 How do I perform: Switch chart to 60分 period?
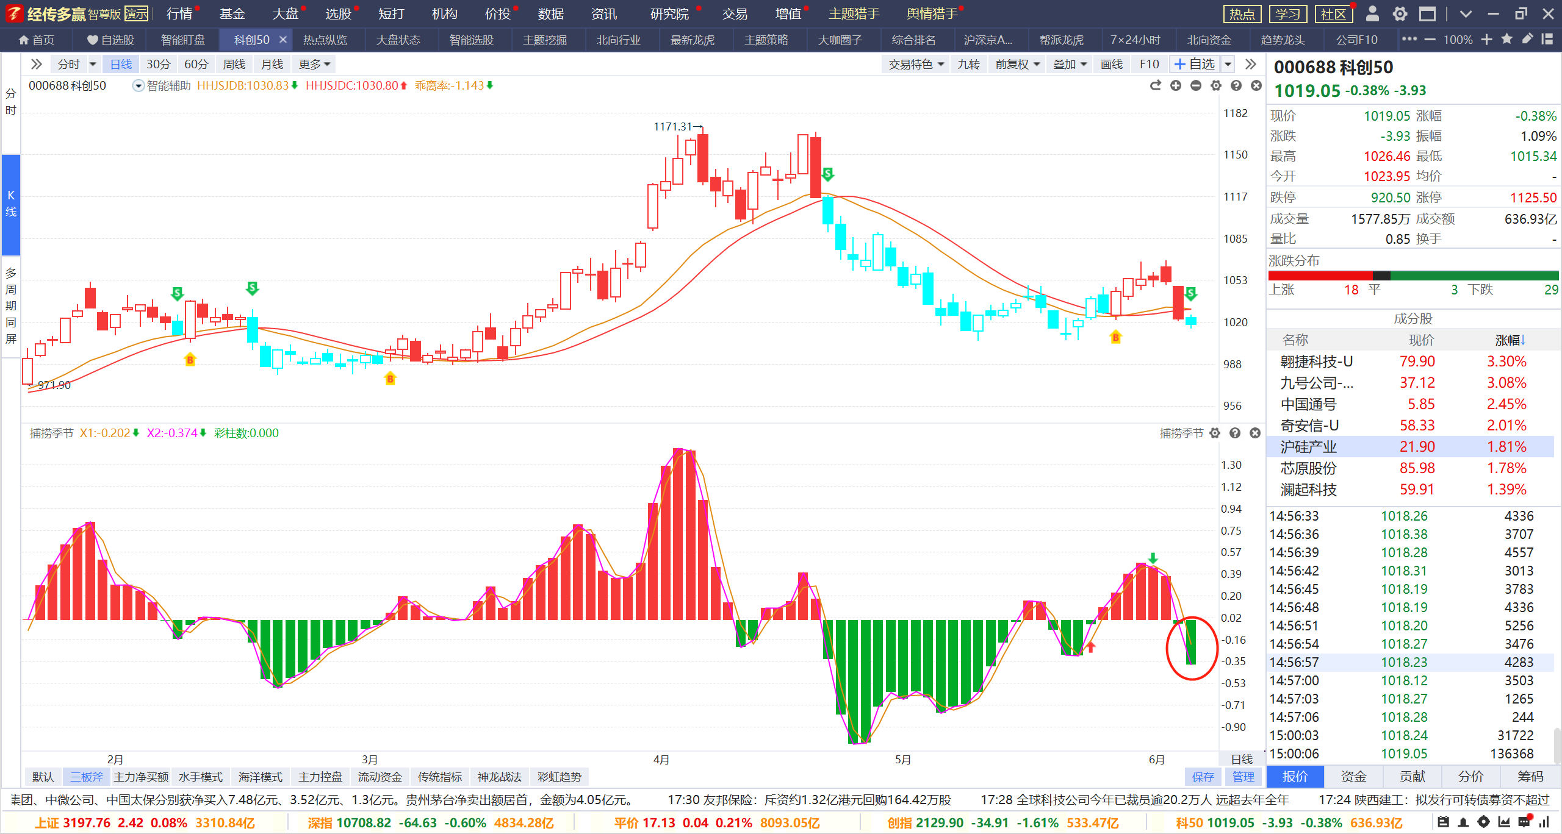tap(196, 64)
